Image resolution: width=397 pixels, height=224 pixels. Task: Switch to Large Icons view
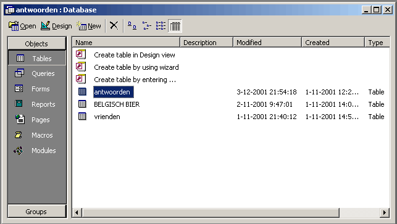click(x=132, y=25)
